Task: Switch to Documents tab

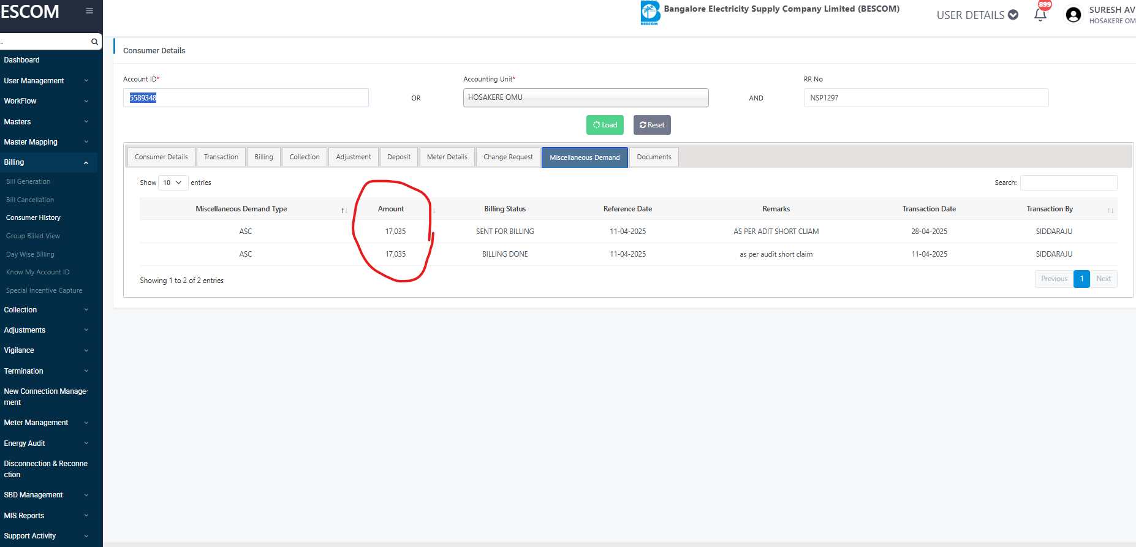Action: [654, 157]
